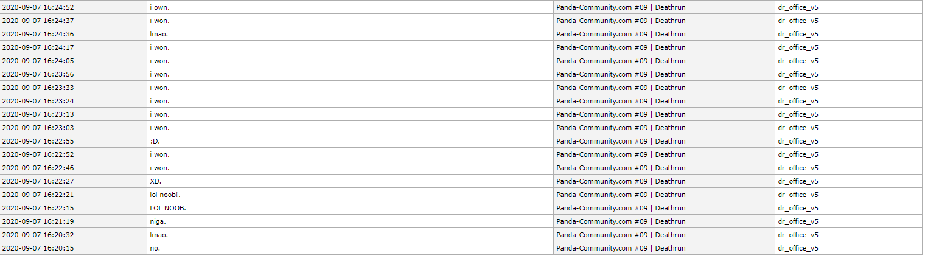925x256 pixels.
Task: Select the timestamp 2020-09-07 16:23:33
Action: pyautogui.click(x=38, y=88)
